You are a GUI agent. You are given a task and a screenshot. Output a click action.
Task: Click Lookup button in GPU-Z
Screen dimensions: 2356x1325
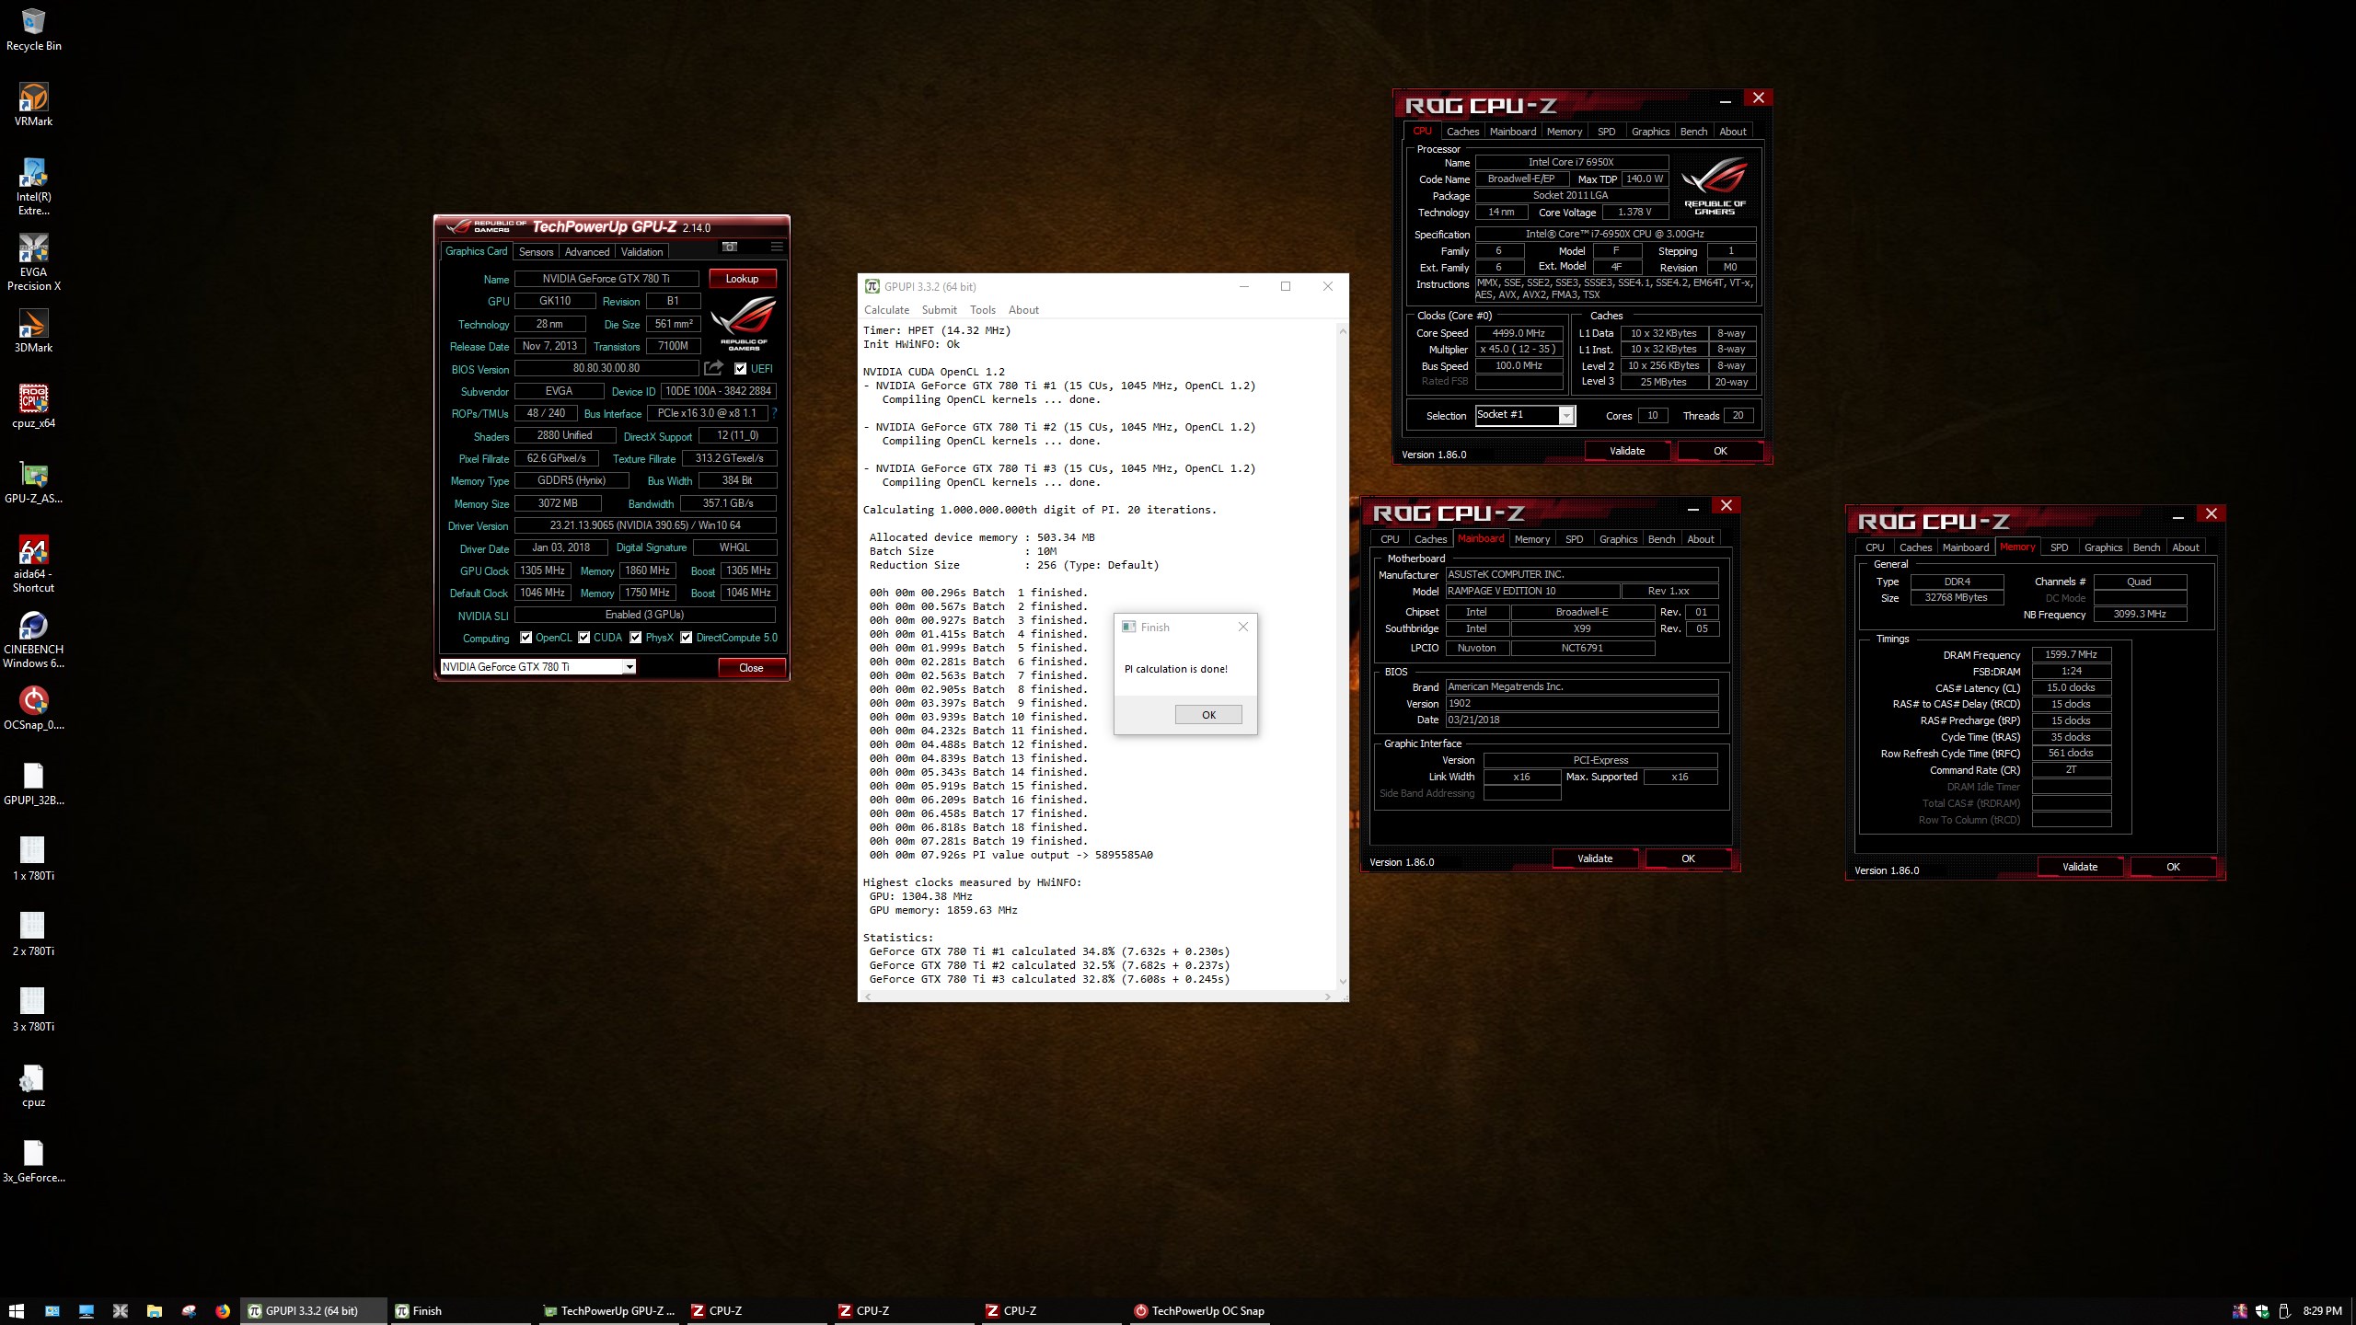tap(742, 279)
